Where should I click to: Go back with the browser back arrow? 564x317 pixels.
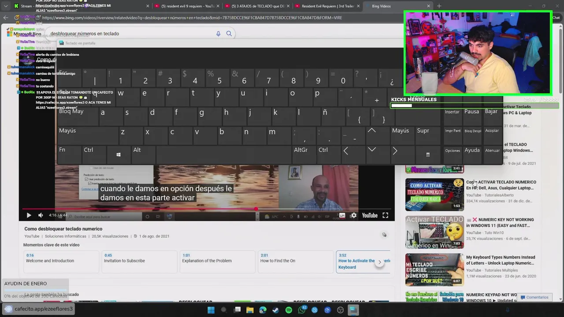click(x=6, y=18)
